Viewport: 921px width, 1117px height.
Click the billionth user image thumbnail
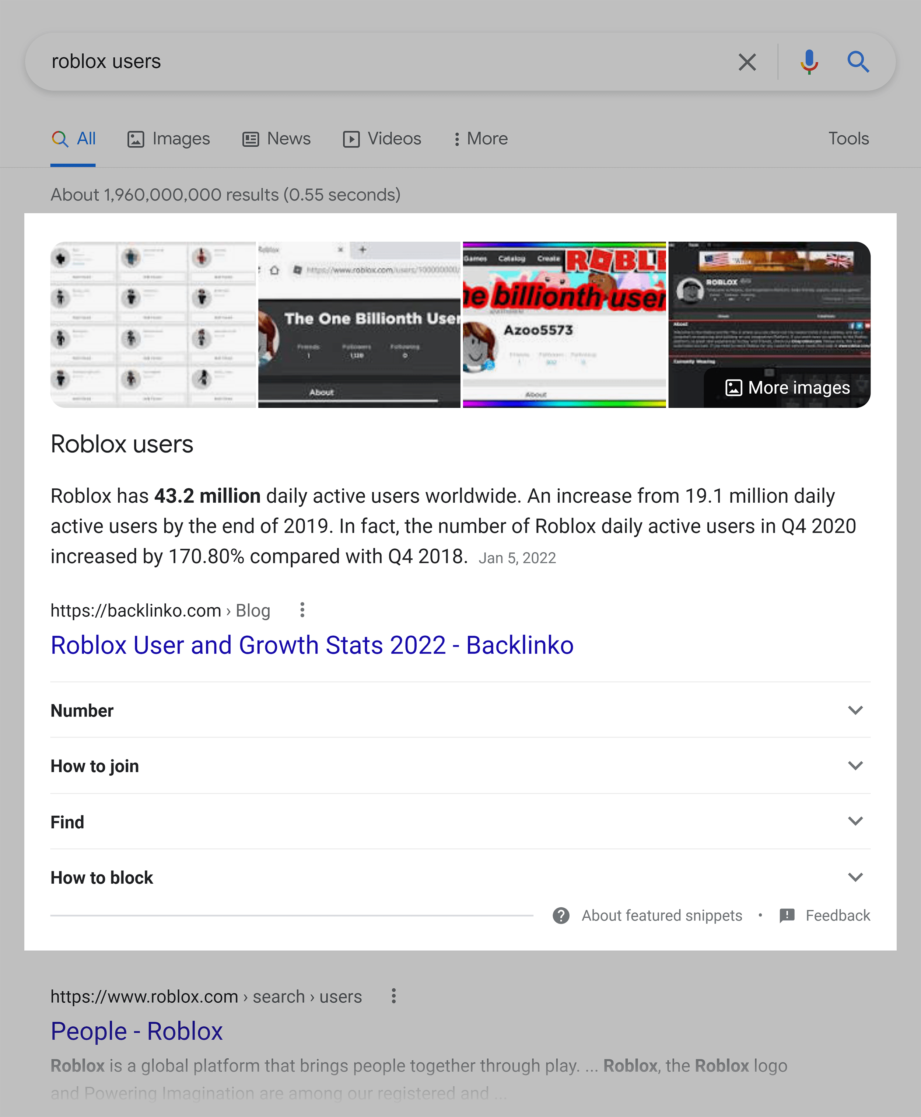564,324
